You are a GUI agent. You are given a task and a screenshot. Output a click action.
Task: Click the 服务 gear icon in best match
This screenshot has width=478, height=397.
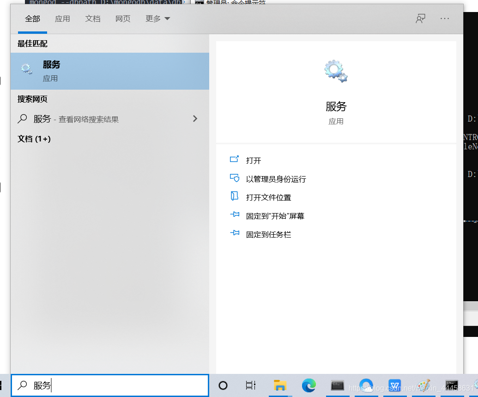pyautogui.click(x=26, y=69)
